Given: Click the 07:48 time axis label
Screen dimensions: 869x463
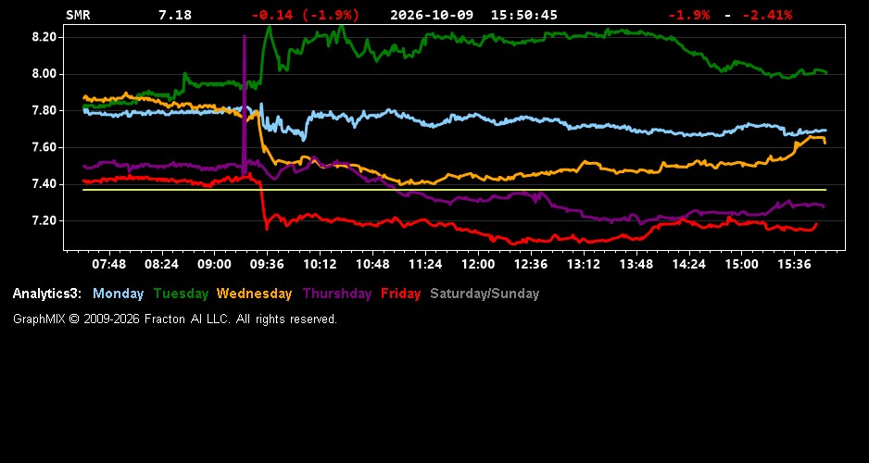Looking at the screenshot, I should point(108,264).
